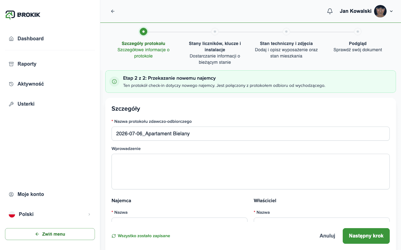Click the BROKIK logo icon

[x=10, y=15]
